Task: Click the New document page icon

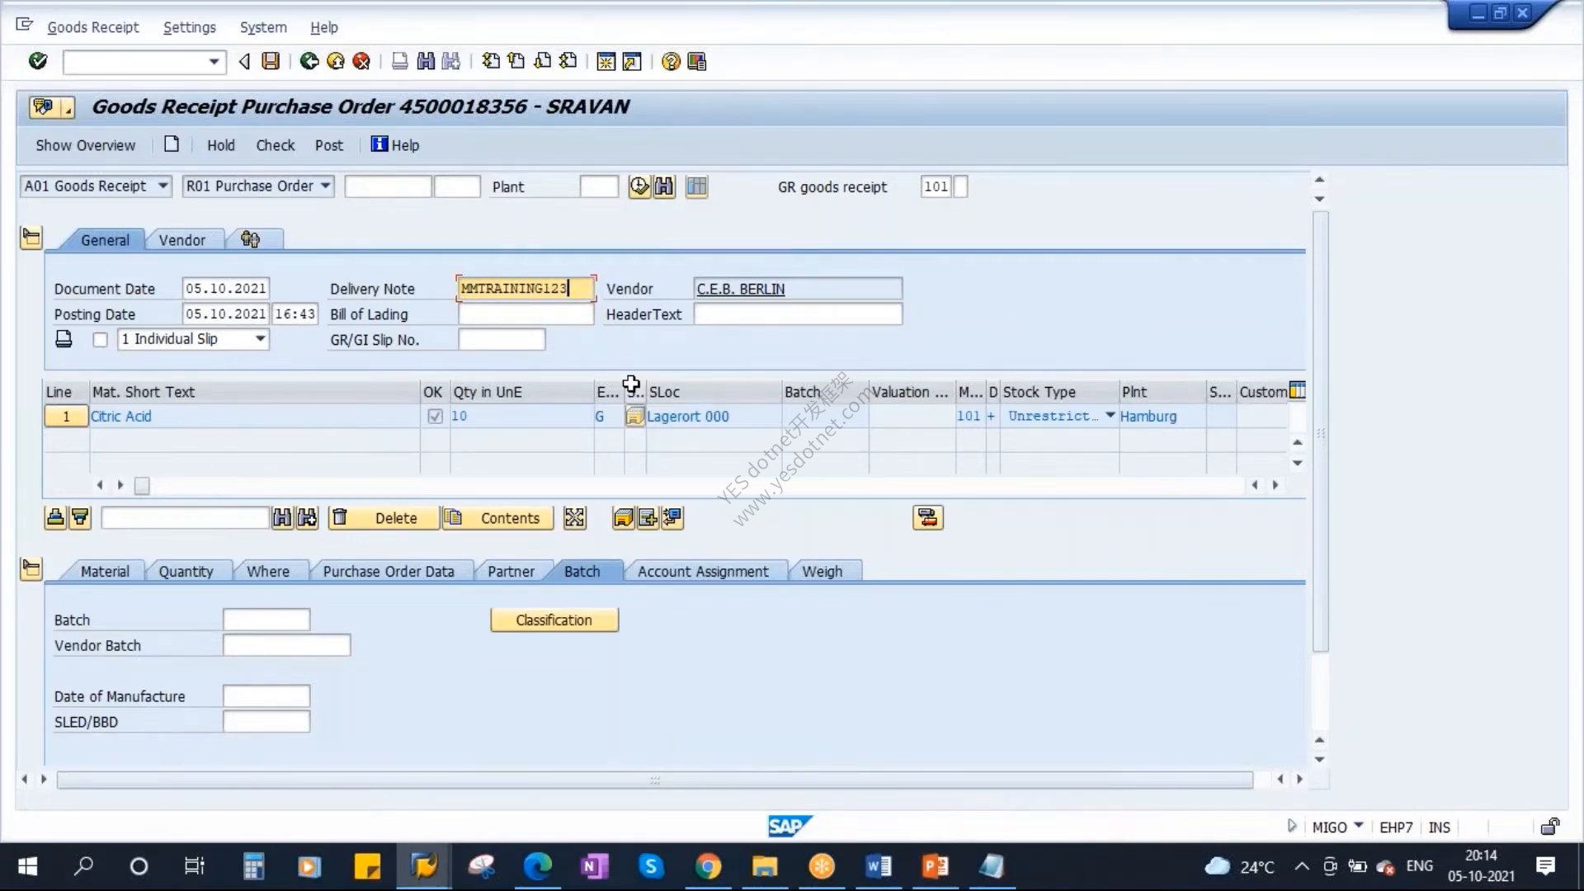Action: pos(172,144)
